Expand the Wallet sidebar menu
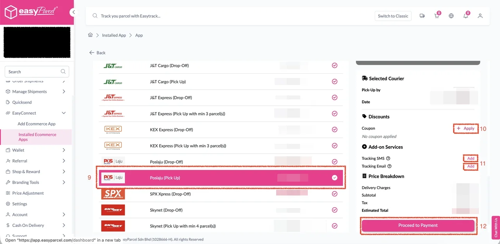The image size is (500, 244). (64, 150)
